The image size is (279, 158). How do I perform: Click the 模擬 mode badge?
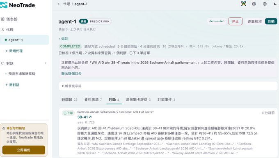click(x=83, y=21)
